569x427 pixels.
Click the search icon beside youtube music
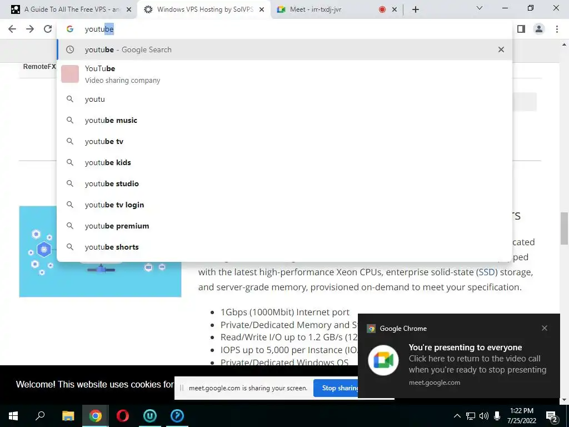70,120
